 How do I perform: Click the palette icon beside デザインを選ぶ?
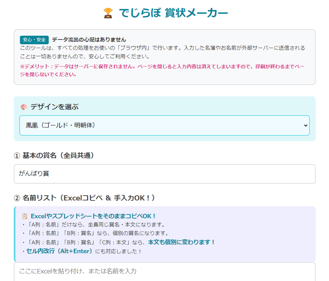pyautogui.click(x=24, y=107)
